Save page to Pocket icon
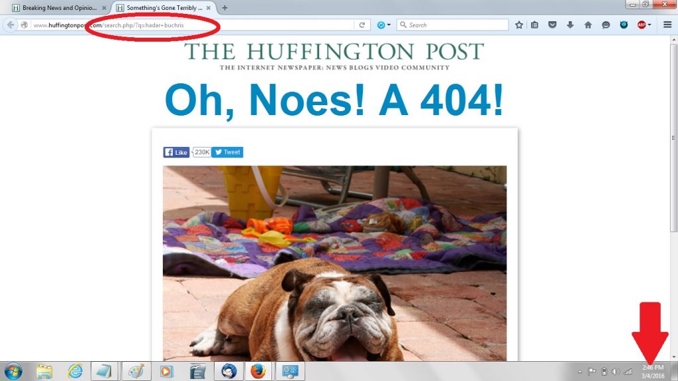This screenshot has height=381, width=678. (x=552, y=25)
